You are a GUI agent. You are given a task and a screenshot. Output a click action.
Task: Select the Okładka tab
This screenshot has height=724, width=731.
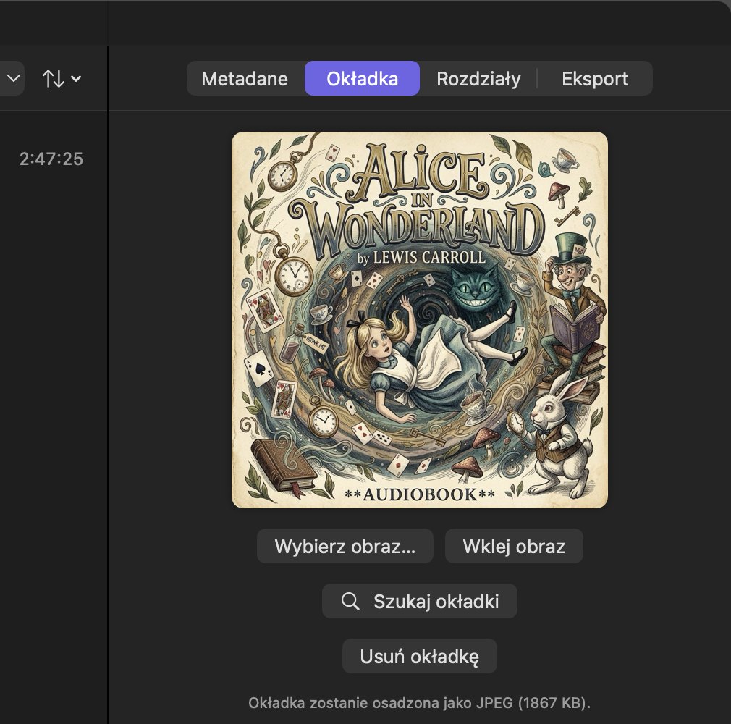pos(362,78)
